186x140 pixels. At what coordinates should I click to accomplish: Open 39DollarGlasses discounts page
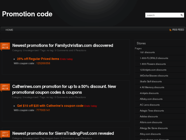click(x=154, y=76)
